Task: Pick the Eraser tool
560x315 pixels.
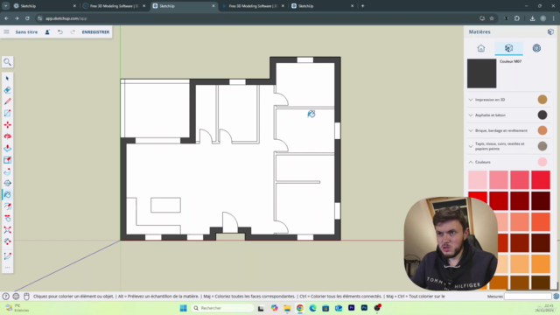Action: (8, 90)
